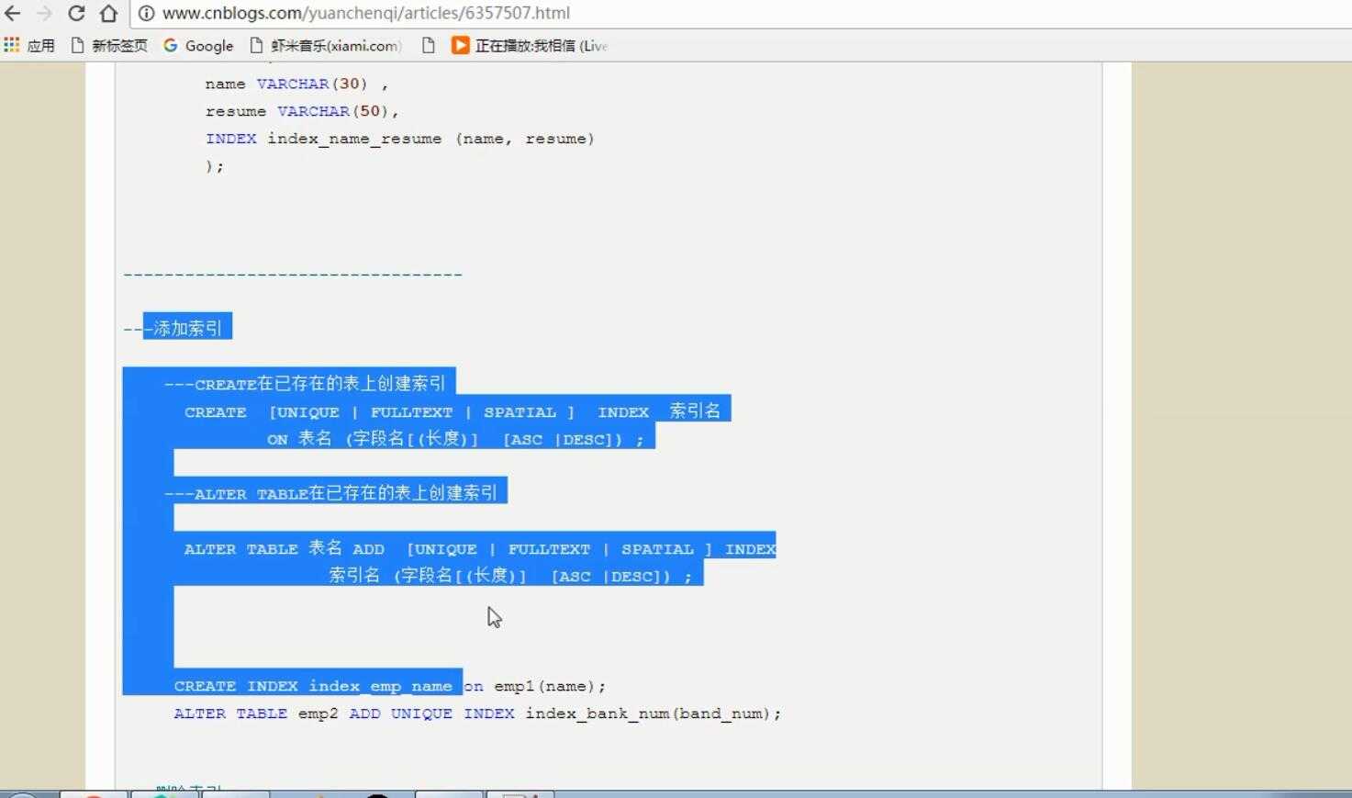Click the CREATE [UNIQUE | FULLTEXT | SPATIAL ] line

click(453, 411)
